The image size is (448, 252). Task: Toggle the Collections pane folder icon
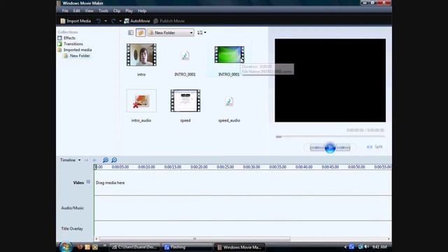pyautogui.click(x=141, y=33)
